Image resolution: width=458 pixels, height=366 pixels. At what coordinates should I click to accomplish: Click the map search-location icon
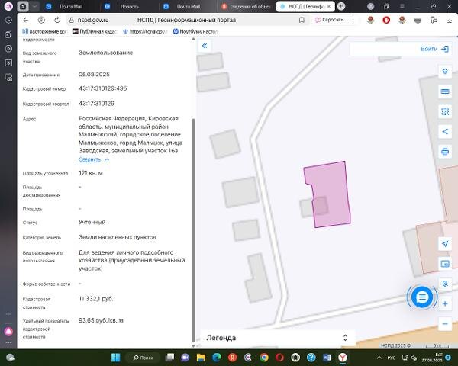point(445,284)
